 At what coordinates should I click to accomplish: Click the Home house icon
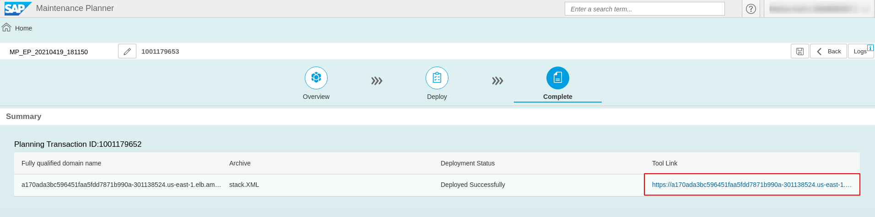click(x=6, y=27)
